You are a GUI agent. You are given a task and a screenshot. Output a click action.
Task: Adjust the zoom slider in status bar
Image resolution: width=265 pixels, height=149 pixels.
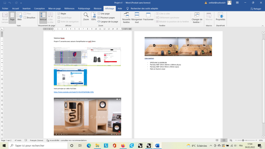click(x=243, y=140)
